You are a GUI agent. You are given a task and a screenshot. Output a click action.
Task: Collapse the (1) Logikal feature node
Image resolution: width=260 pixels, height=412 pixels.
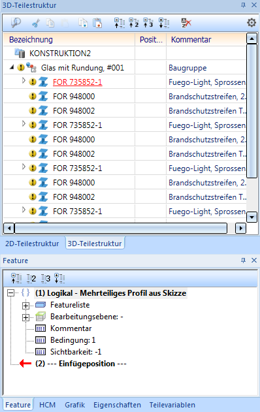(10, 293)
